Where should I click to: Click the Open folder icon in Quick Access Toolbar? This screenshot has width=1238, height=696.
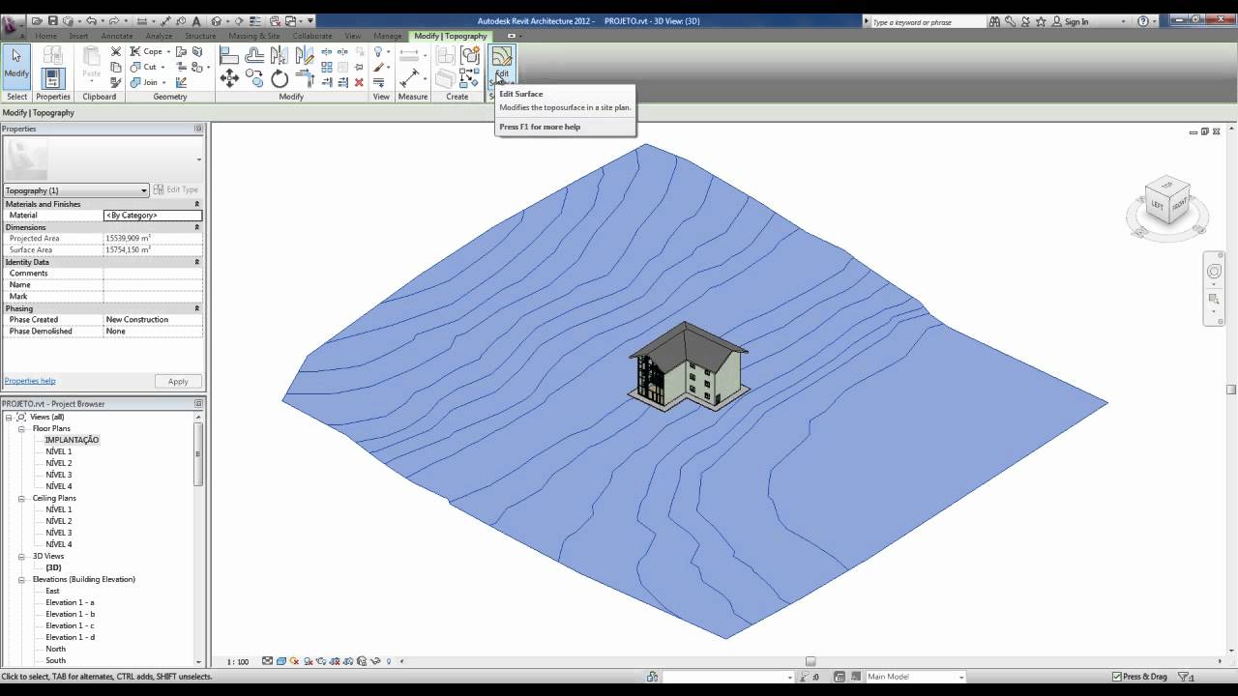click(36, 21)
